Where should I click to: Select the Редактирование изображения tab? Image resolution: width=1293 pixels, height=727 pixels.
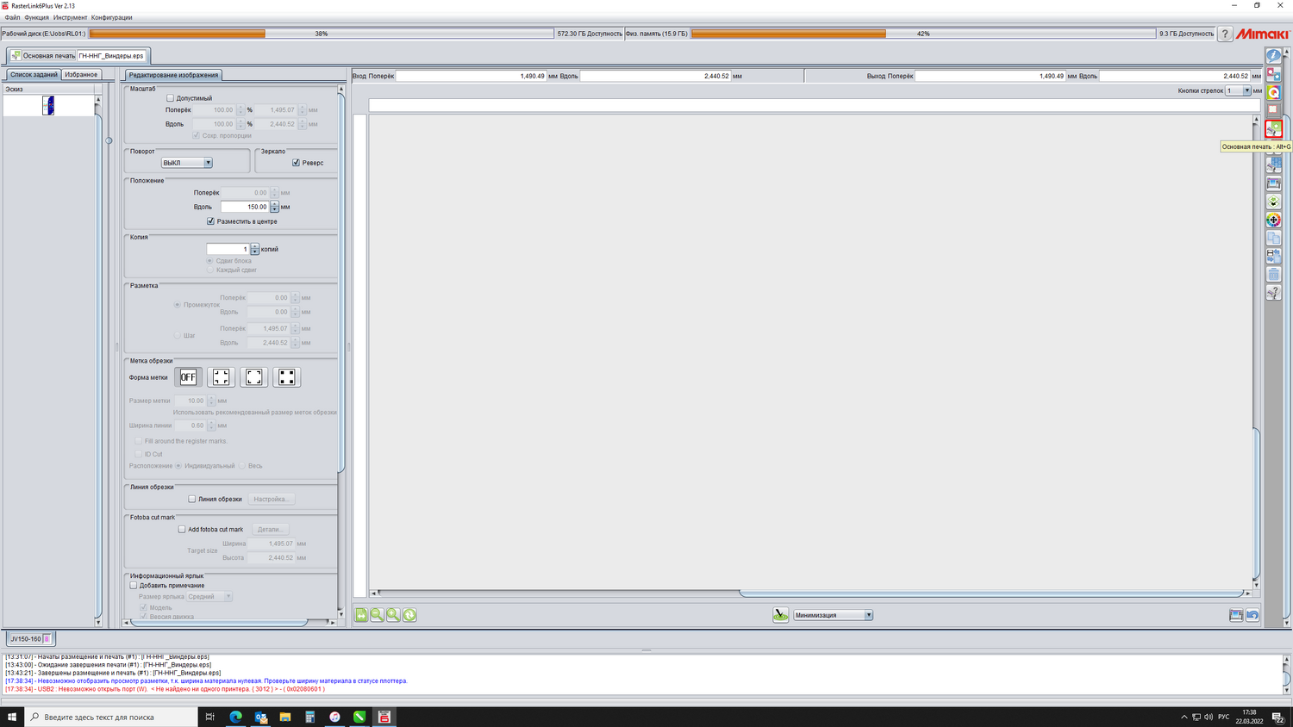pyautogui.click(x=173, y=75)
